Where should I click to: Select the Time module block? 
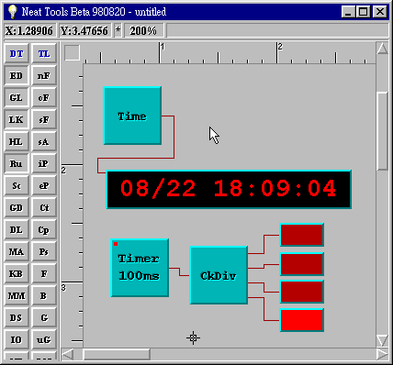(132, 116)
